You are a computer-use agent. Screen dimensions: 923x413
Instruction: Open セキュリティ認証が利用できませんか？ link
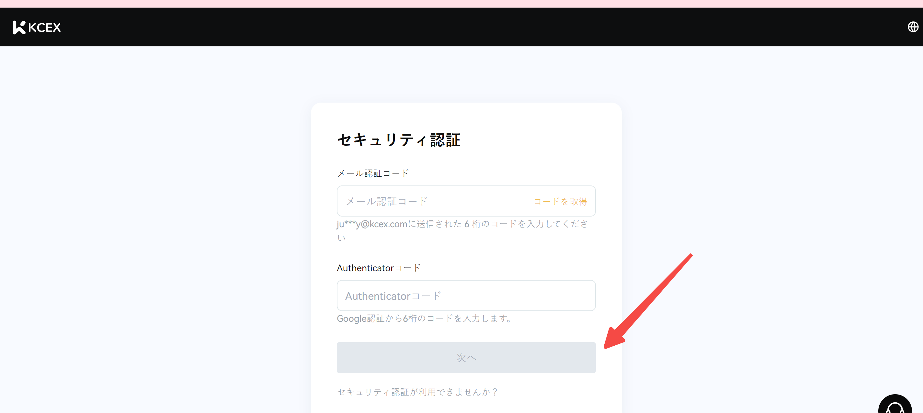click(417, 392)
